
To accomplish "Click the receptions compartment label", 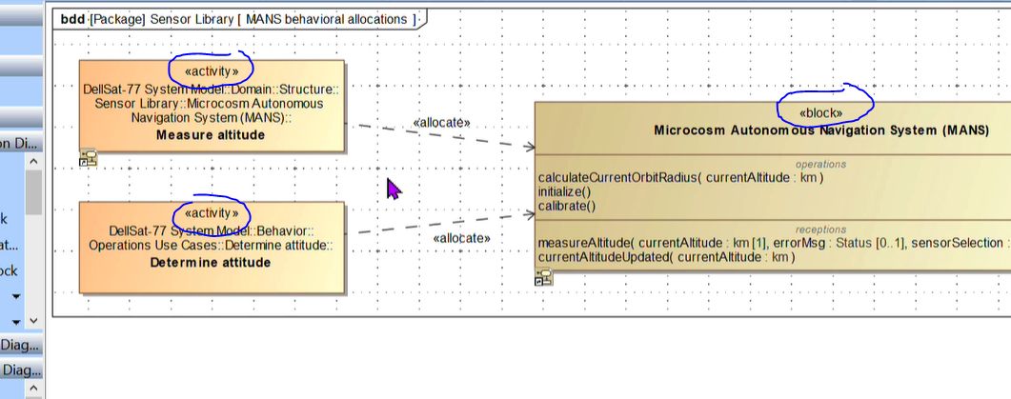I will point(820,229).
